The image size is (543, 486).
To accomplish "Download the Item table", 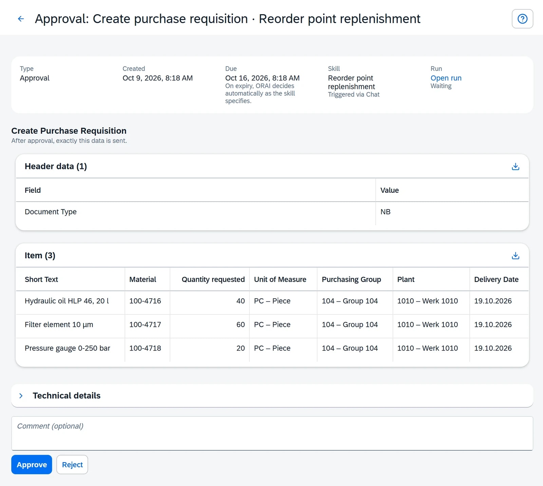I will 515,256.
